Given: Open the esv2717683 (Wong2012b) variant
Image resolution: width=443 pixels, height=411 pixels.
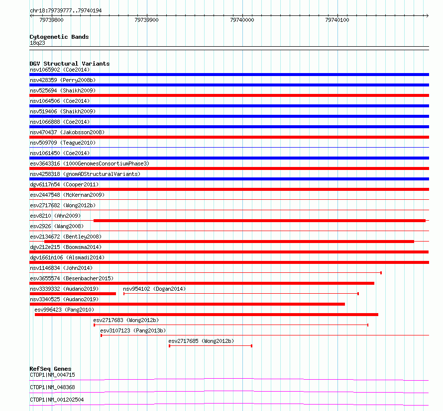Looking at the screenshot, I should click(126, 320).
